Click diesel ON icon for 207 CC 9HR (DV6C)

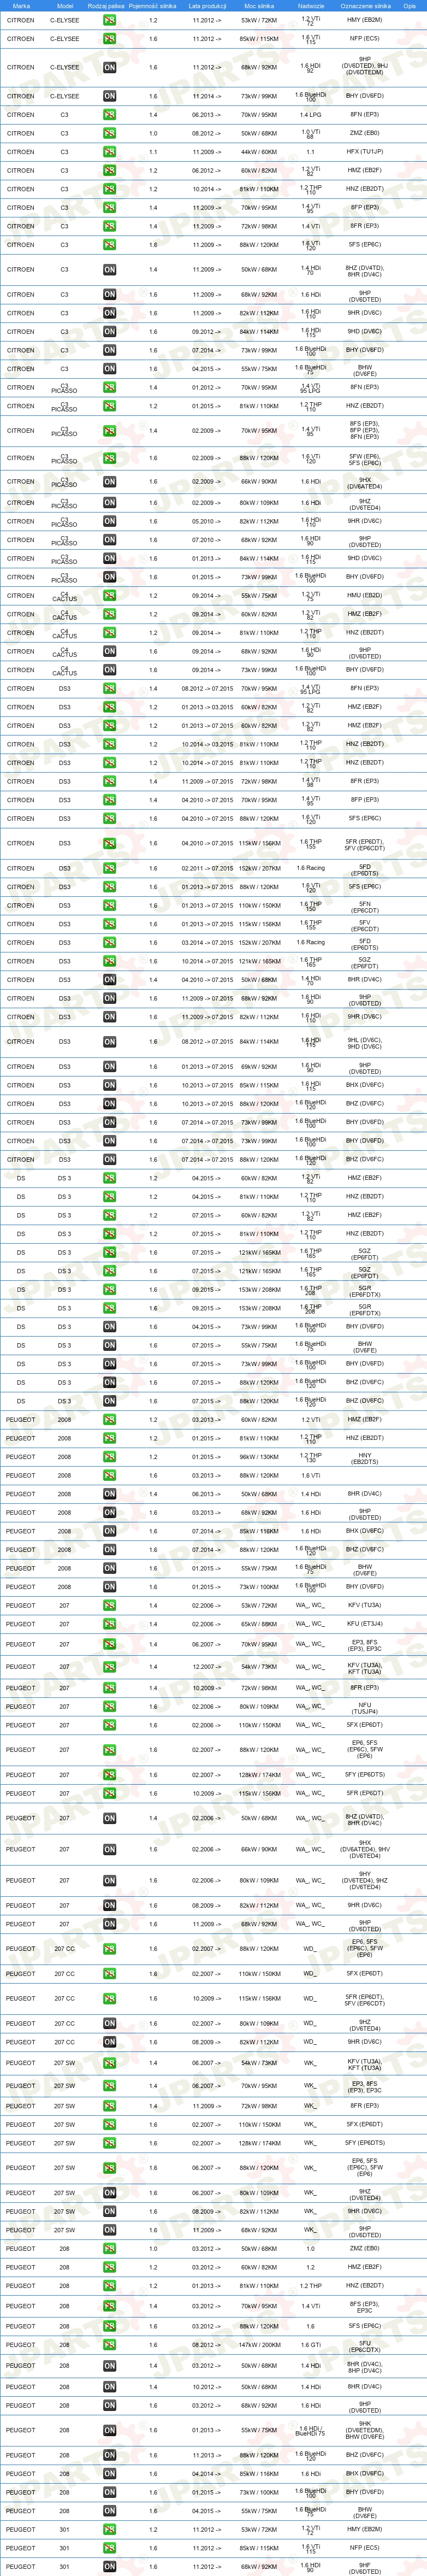[109, 2042]
